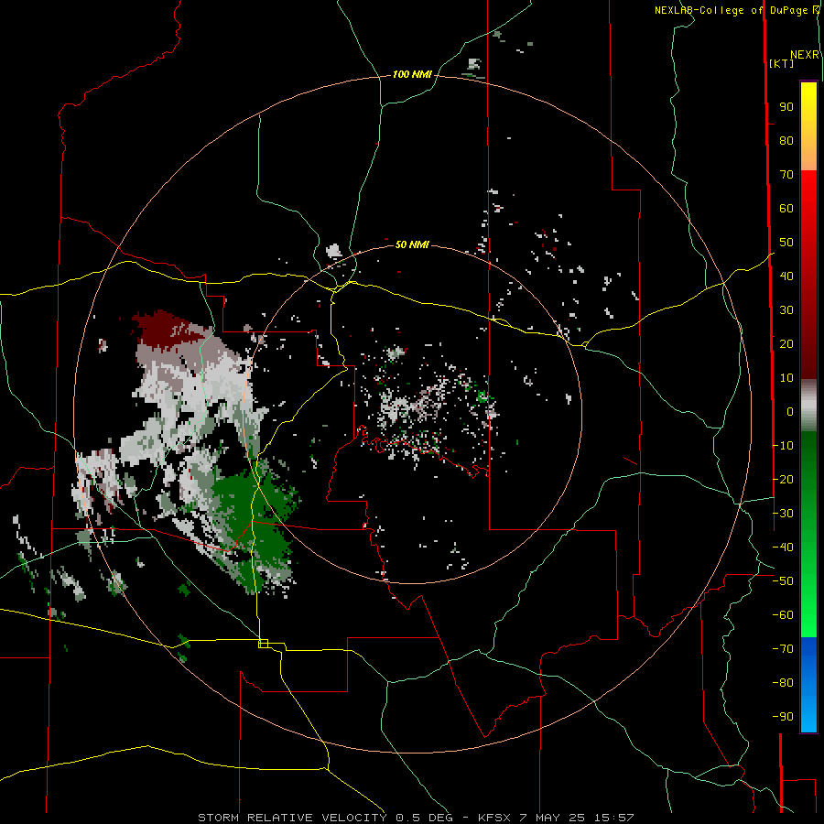Click the "-60" scale value

[x=783, y=615]
